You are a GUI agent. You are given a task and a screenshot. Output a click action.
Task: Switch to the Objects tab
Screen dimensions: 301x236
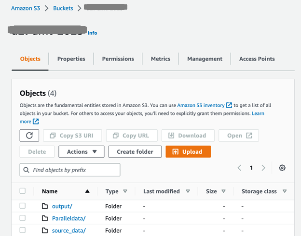(x=30, y=59)
